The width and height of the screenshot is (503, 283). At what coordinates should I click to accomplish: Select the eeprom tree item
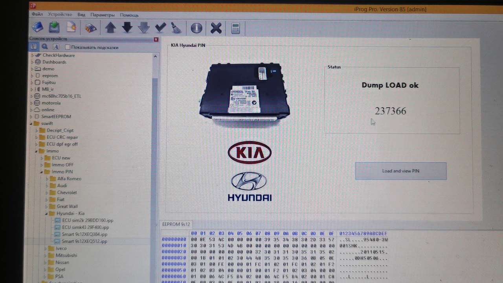tap(50, 75)
